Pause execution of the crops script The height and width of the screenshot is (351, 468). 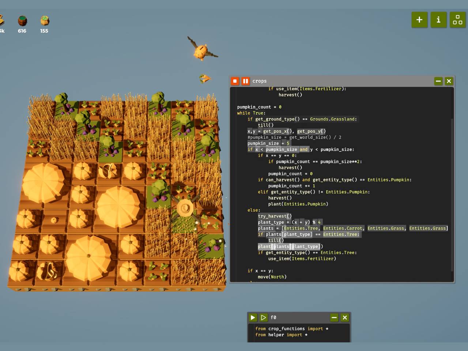click(245, 81)
